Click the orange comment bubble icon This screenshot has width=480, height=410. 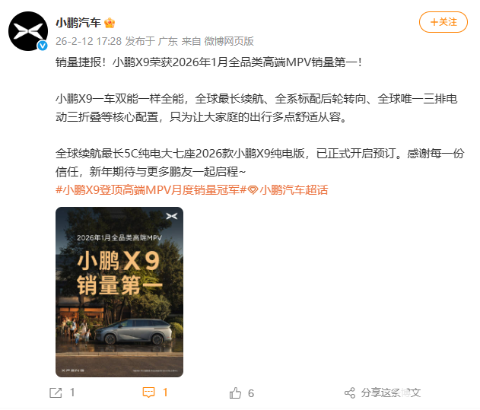tap(149, 393)
